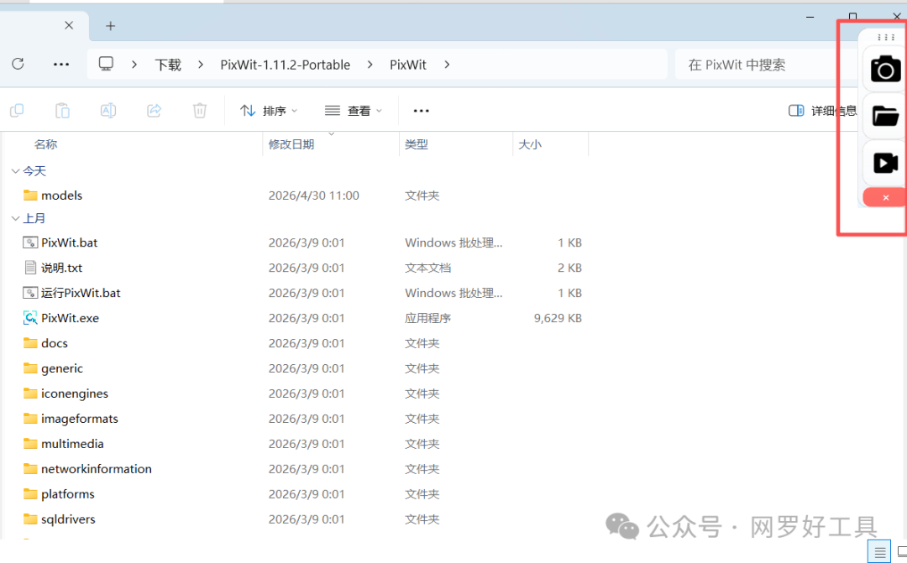Take a screenshot with PixWit camera icon
This screenshot has height=563, width=907.
coord(886,70)
